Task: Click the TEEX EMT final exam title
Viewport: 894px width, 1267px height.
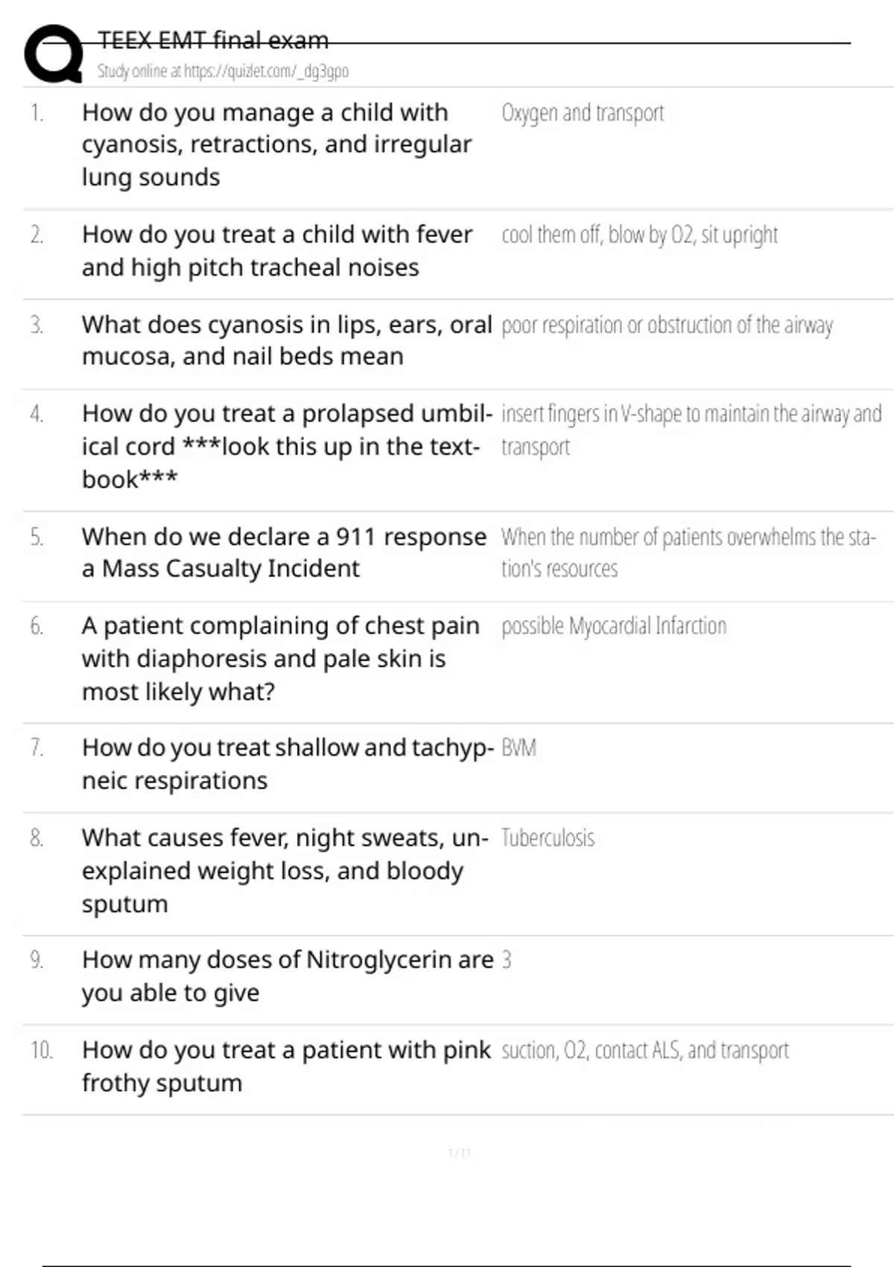Action: (x=213, y=40)
